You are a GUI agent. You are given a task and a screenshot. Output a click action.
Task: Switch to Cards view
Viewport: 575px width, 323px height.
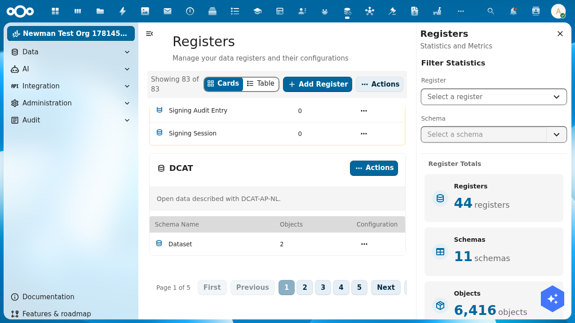click(x=223, y=84)
